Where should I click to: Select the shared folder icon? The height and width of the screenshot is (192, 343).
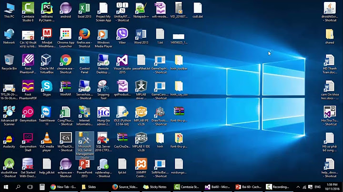click(330, 36)
